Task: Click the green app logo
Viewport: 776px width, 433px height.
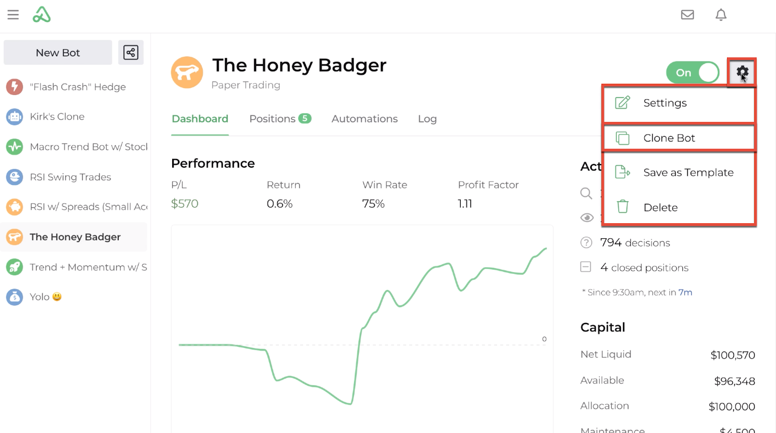Action: point(42,15)
